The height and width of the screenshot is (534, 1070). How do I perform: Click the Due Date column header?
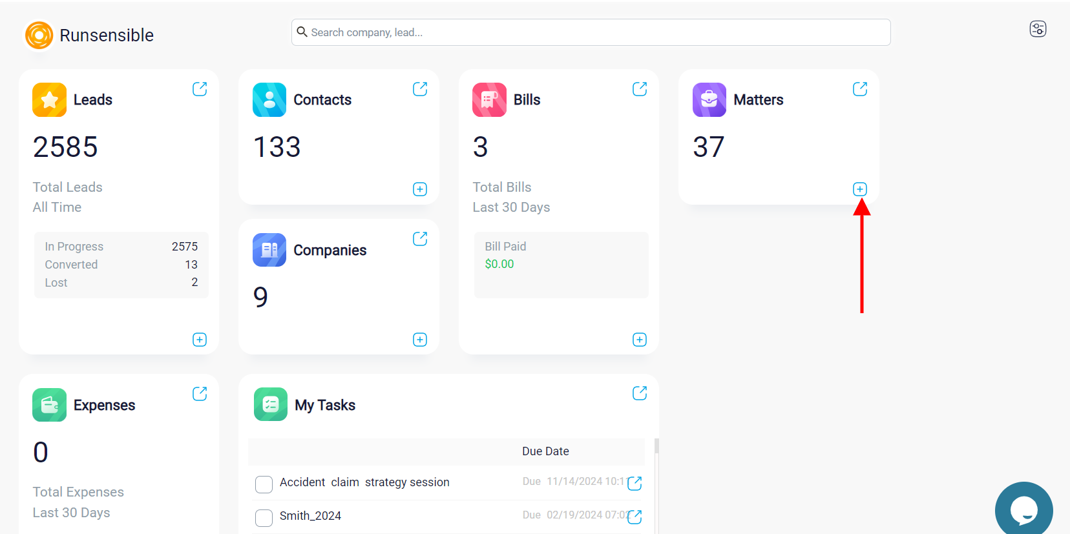pos(545,451)
